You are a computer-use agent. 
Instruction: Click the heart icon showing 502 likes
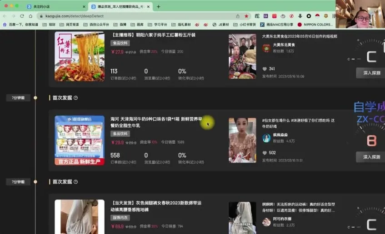pos(265,153)
